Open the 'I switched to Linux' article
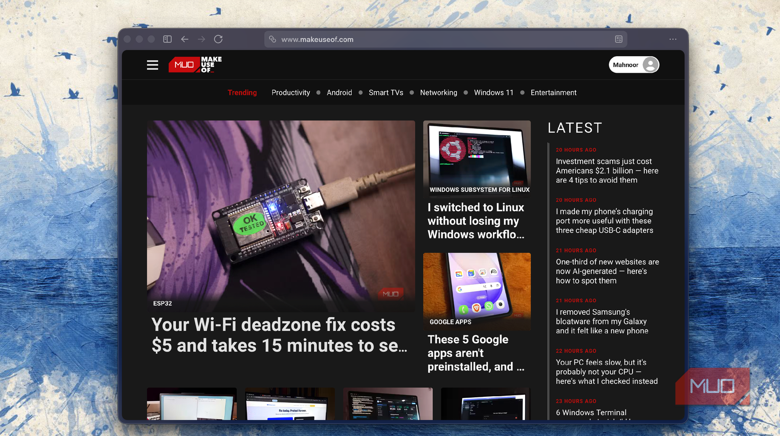Screen dimensions: 780x436 [476, 221]
